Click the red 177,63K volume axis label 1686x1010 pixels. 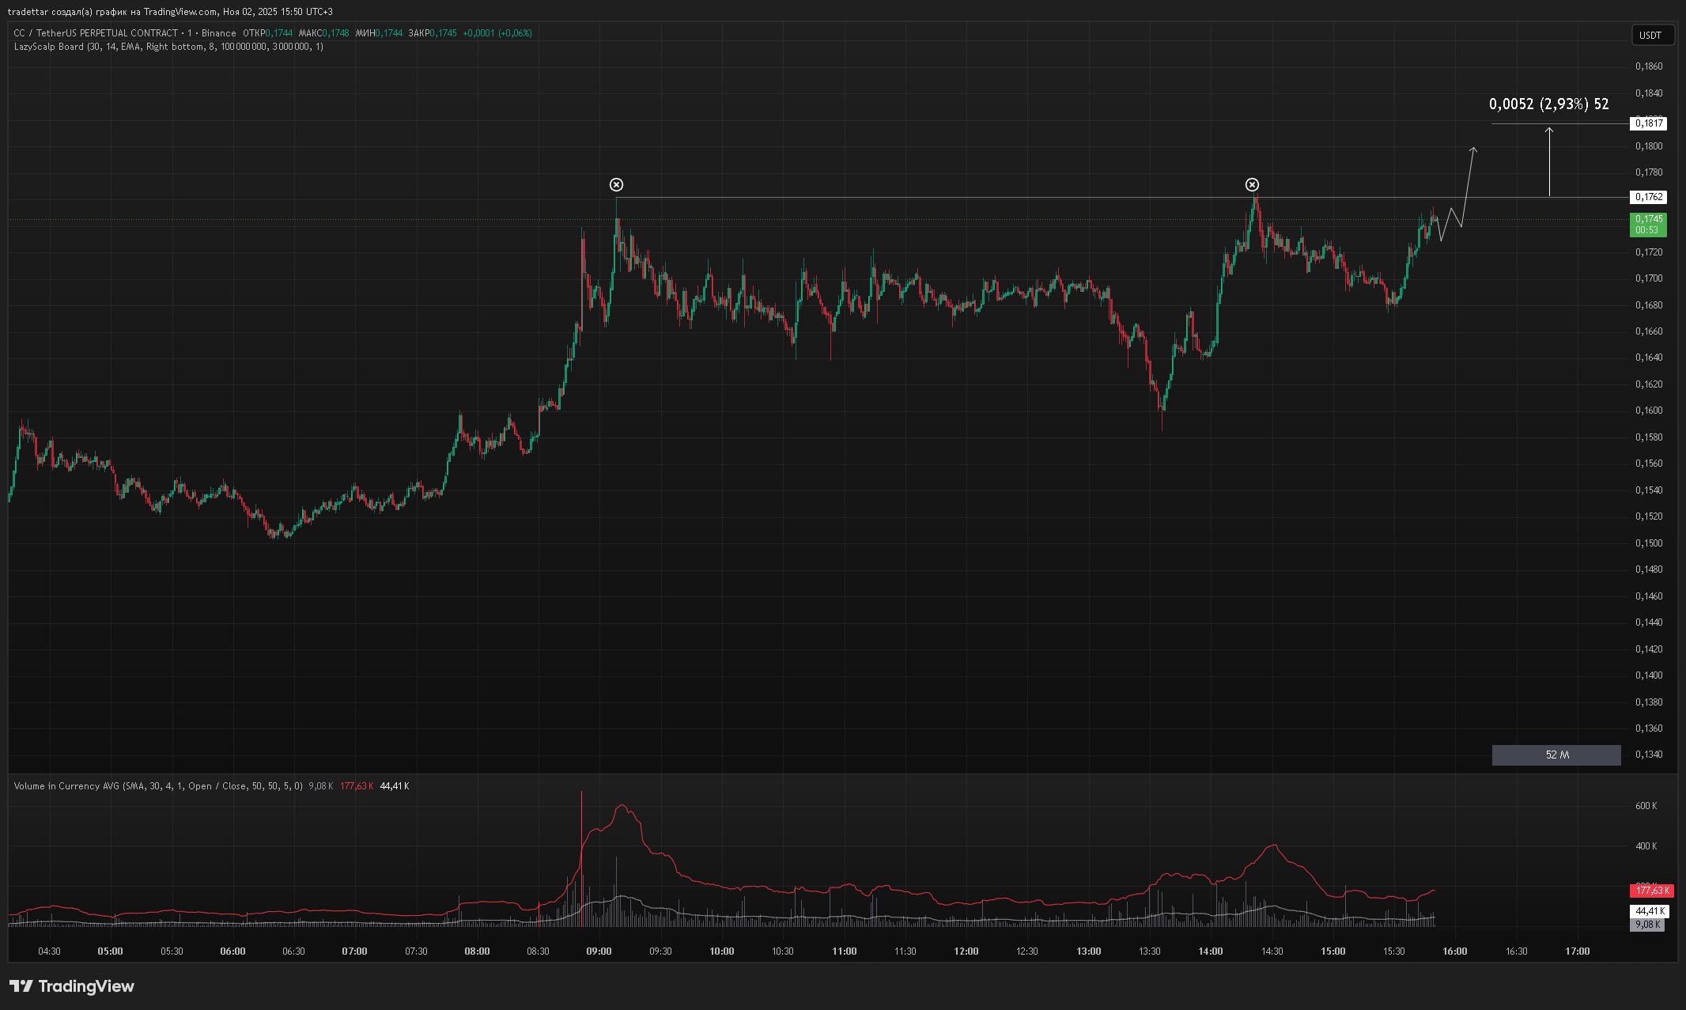tap(1651, 891)
